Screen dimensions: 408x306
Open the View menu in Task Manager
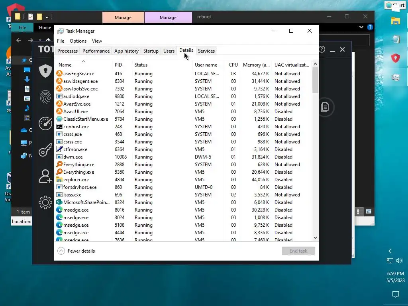tap(97, 41)
